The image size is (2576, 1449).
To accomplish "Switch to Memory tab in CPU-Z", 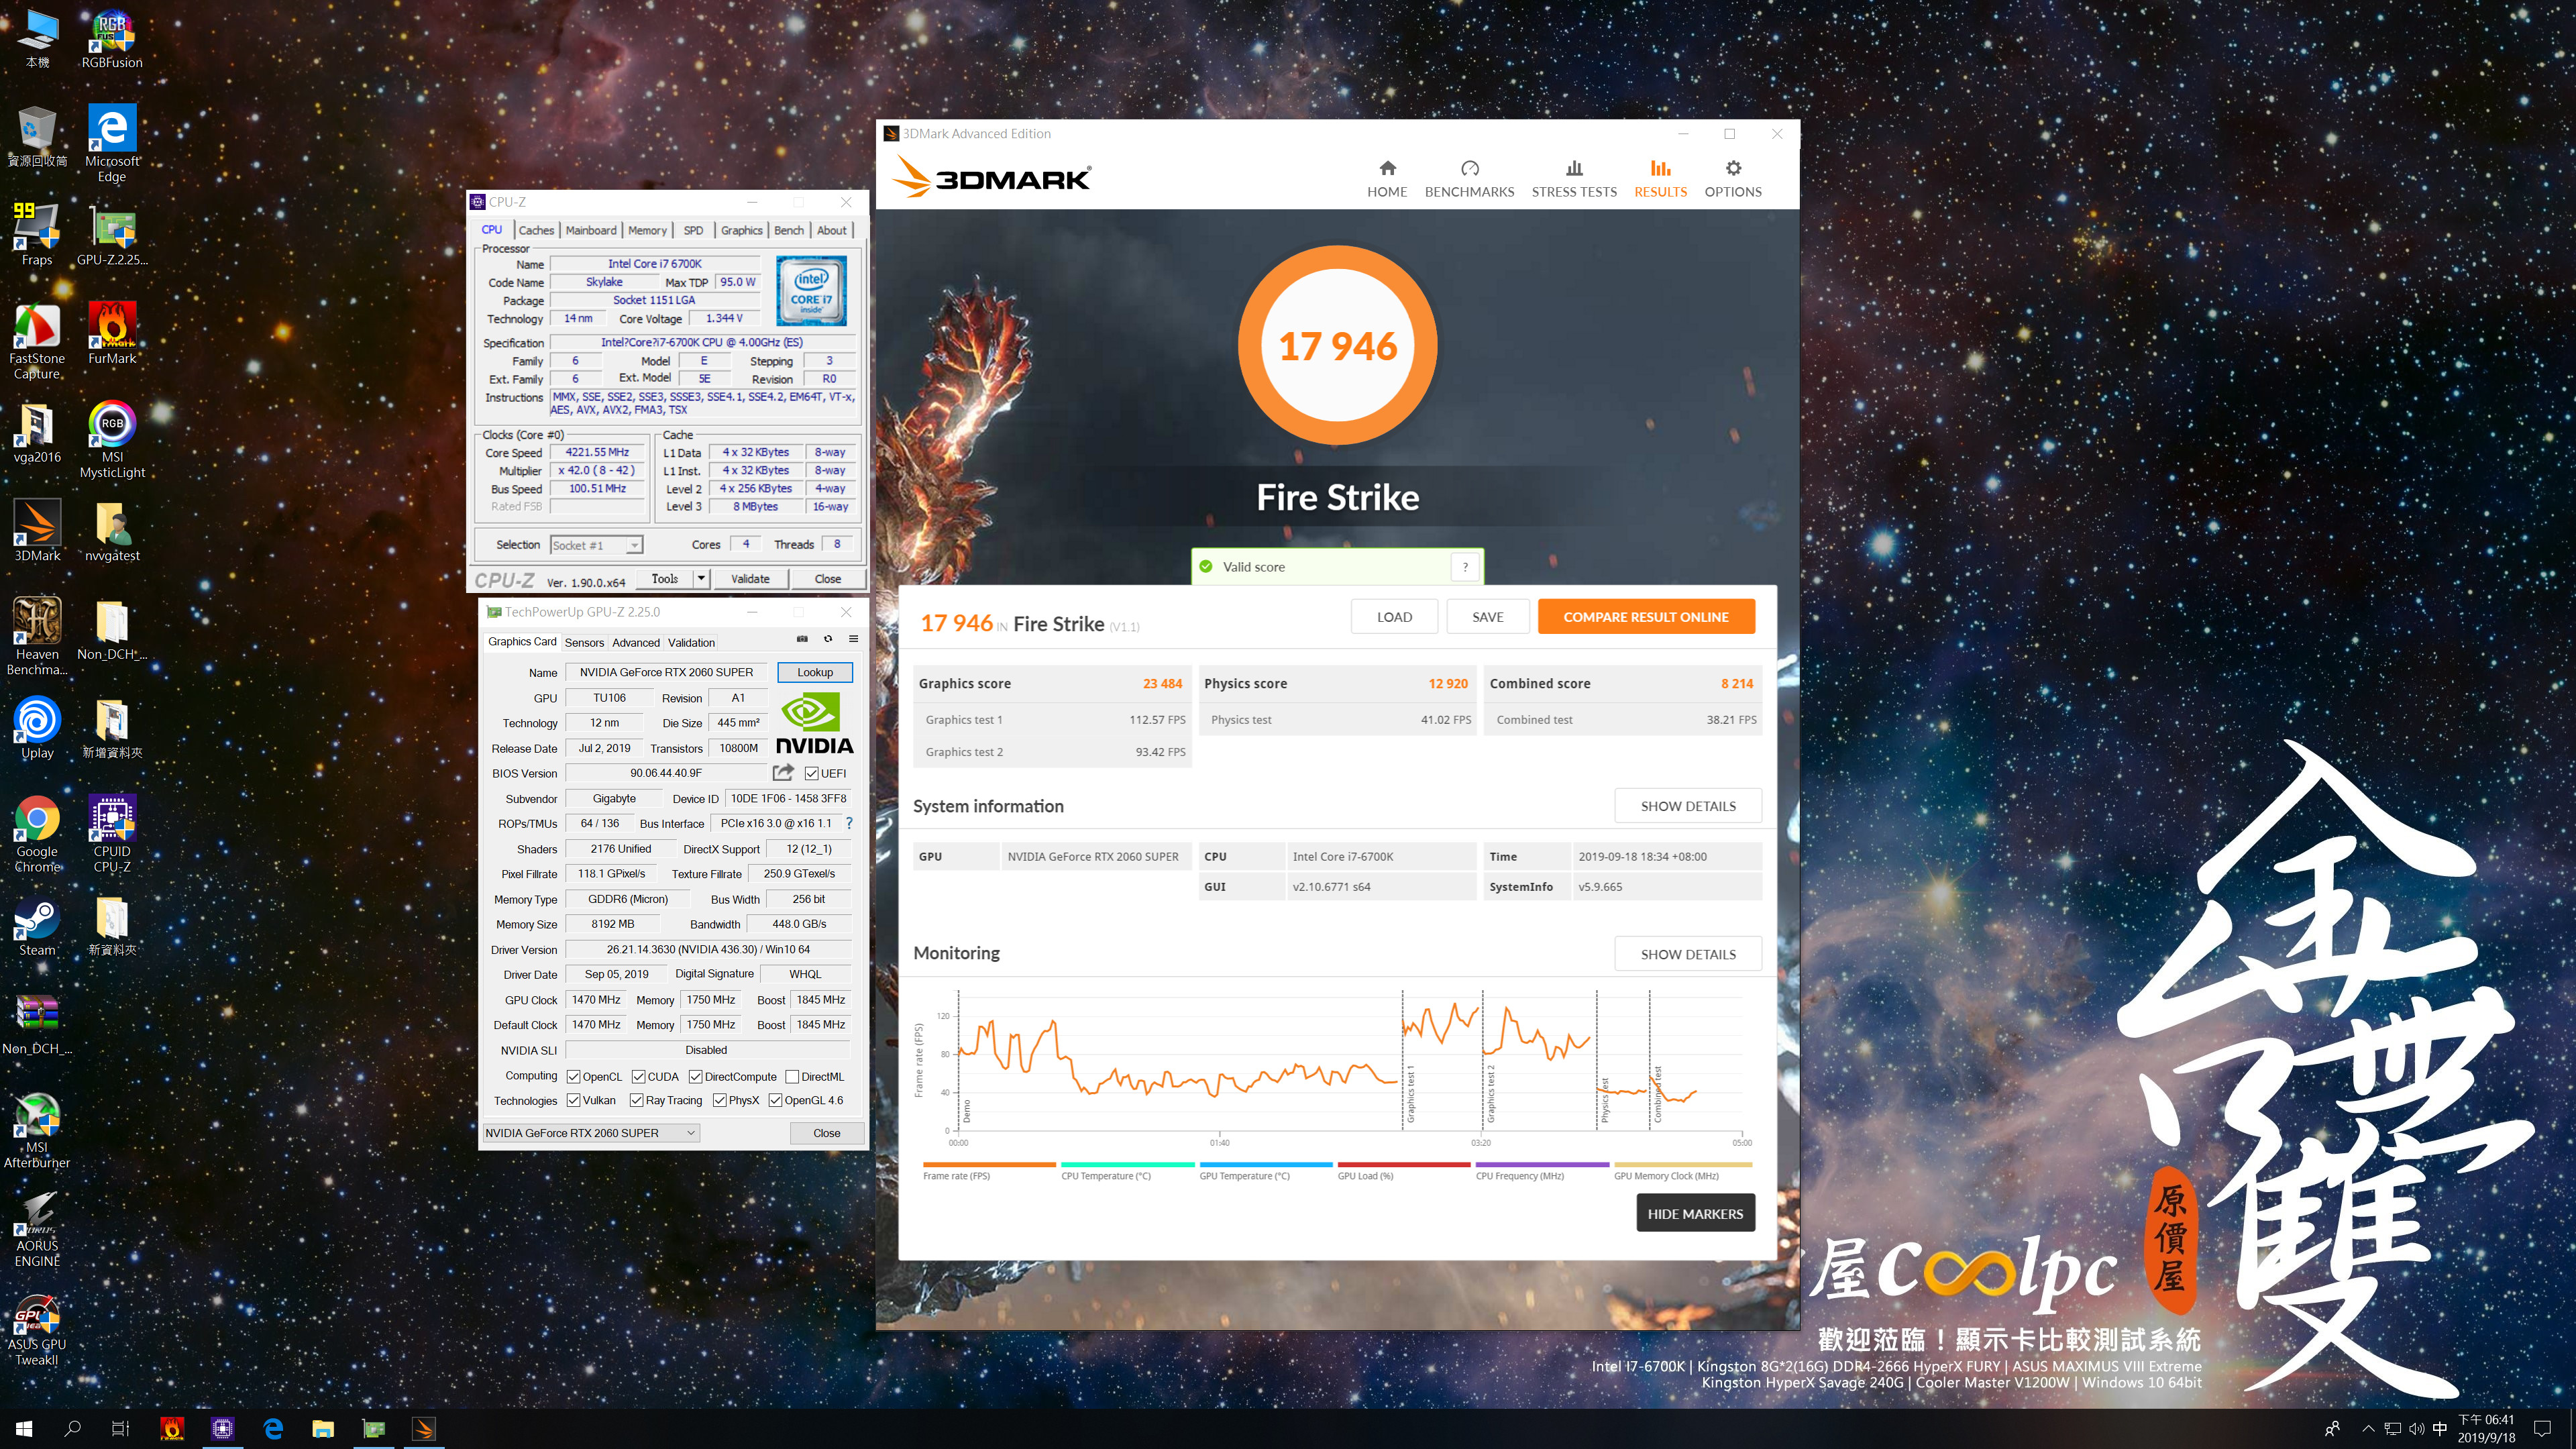I will [647, 230].
